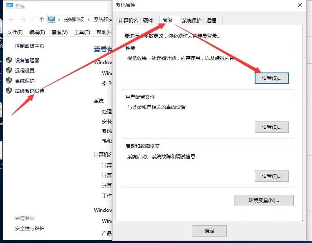
Task: Open the 文件(F) menu
Action: 15,32
